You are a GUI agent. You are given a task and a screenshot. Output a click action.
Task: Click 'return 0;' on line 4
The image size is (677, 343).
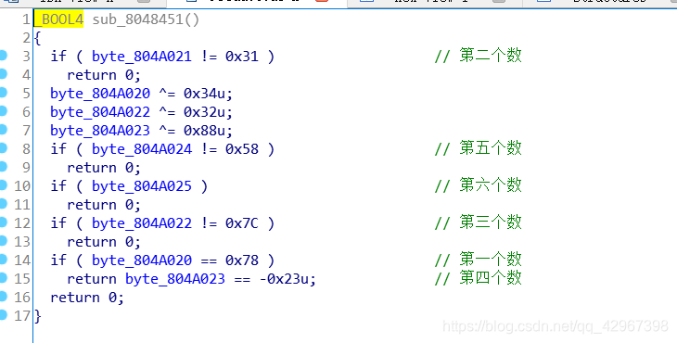point(104,75)
